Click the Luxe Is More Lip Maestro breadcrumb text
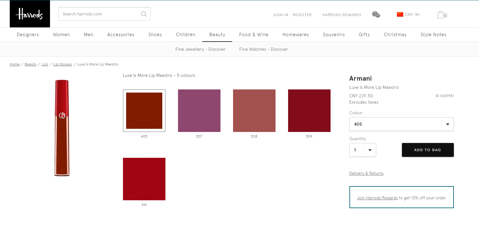This screenshot has width=479, height=245. click(x=98, y=64)
